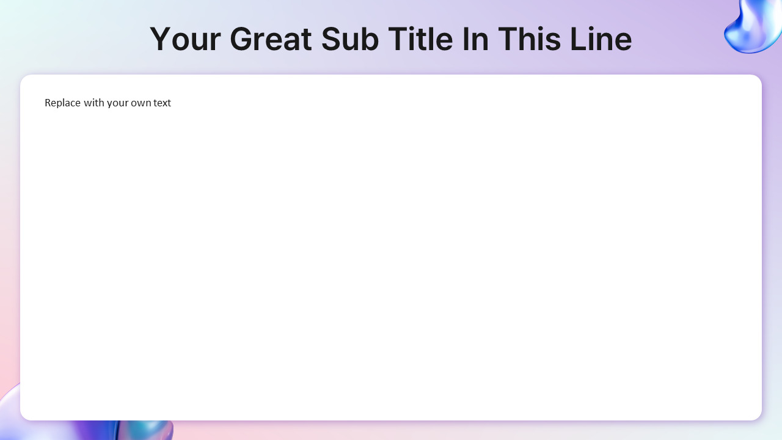Click the blue liquid droplet graphic
782x440 pixels.
(x=754, y=26)
